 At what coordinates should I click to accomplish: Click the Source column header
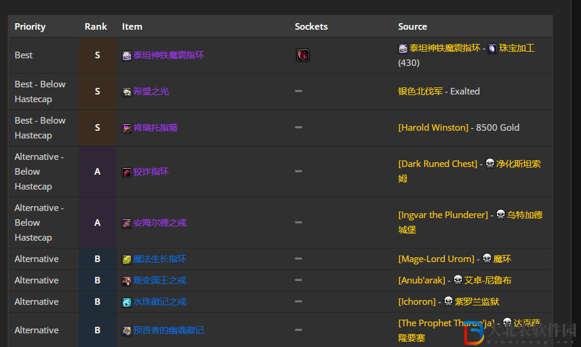coord(412,27)
